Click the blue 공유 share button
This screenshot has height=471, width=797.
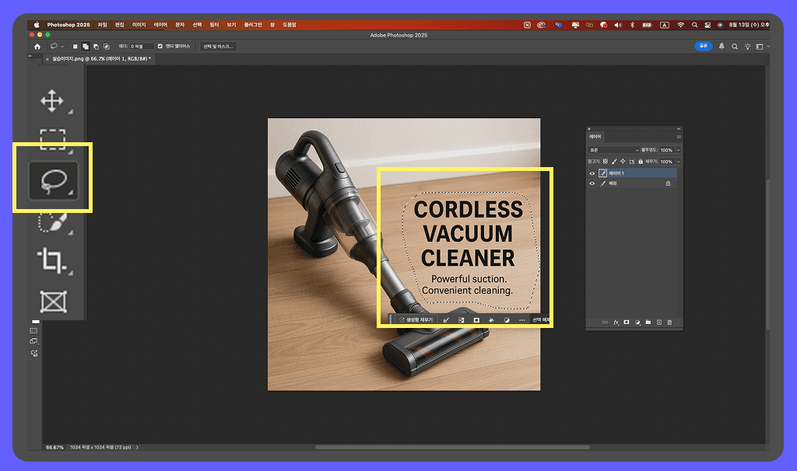point(704,46)
